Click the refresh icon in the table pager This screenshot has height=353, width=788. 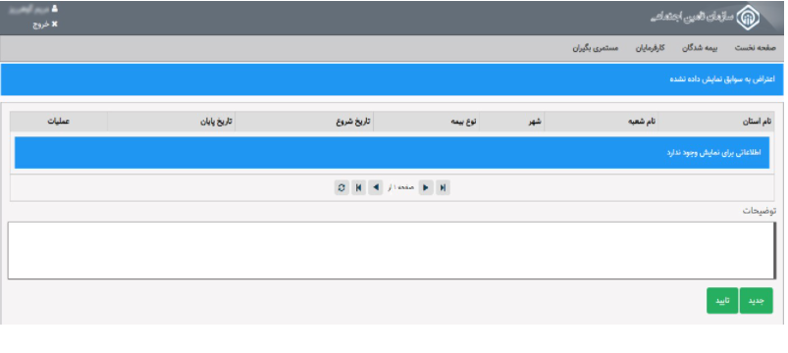click(341, 187)
